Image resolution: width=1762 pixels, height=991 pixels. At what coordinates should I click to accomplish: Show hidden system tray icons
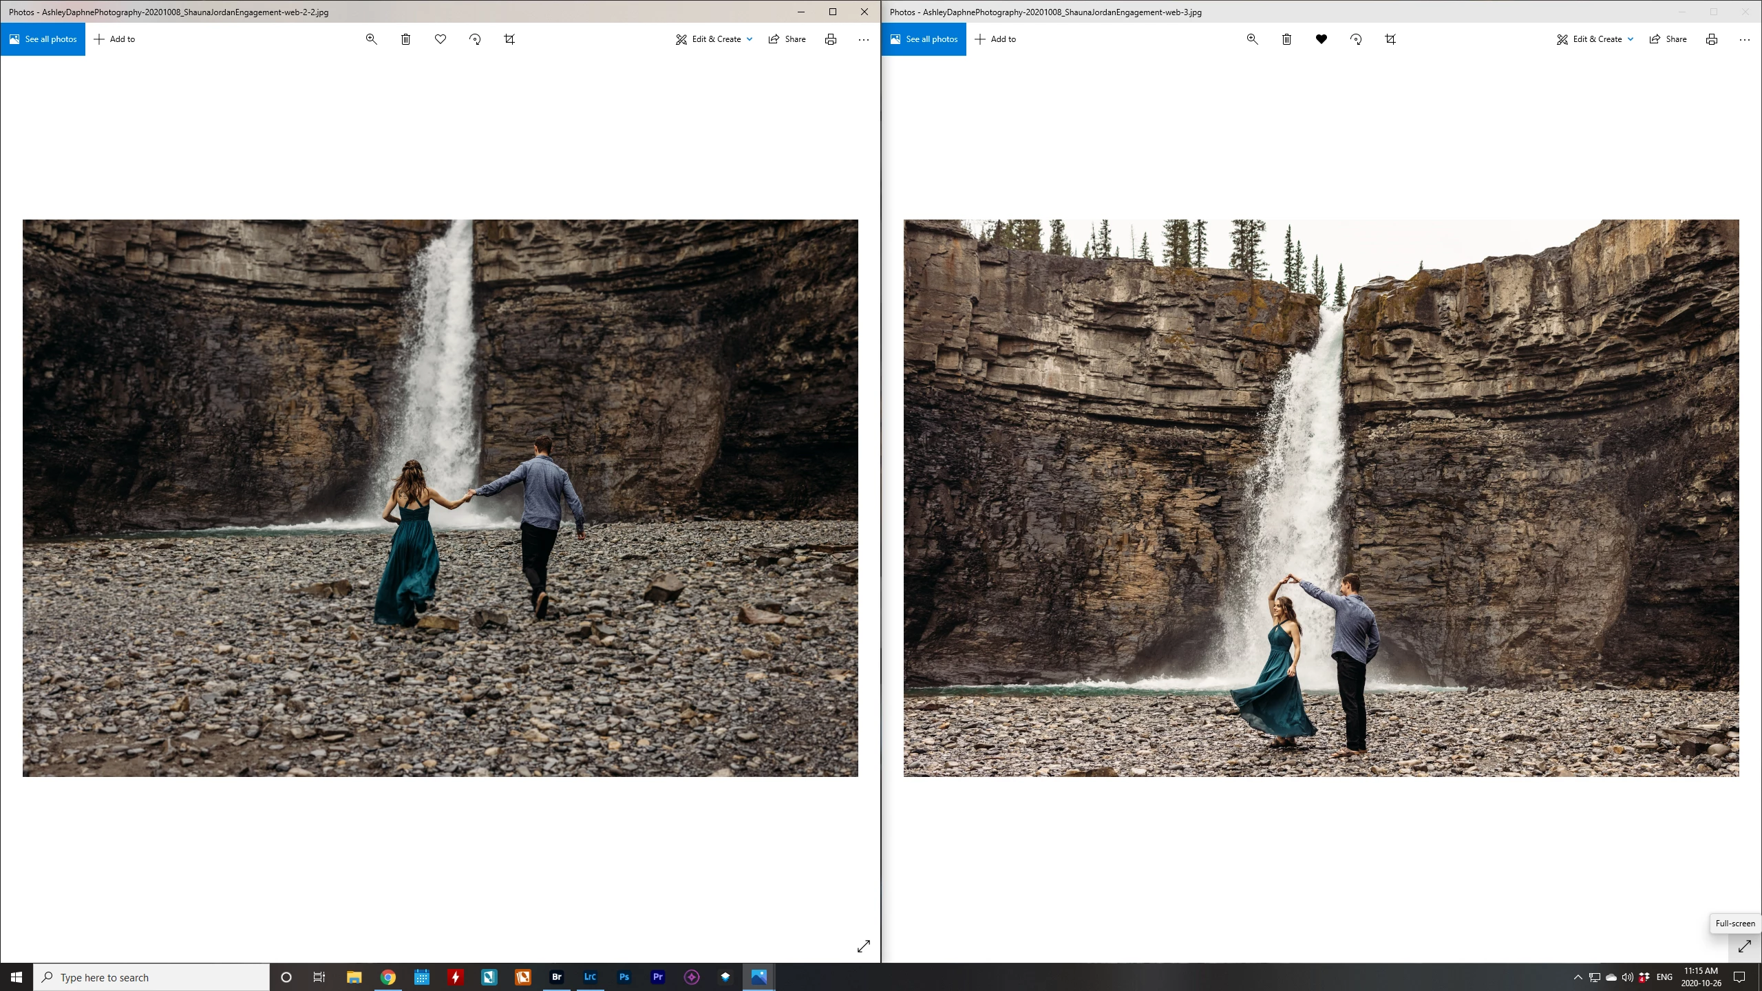(1578, 977)
